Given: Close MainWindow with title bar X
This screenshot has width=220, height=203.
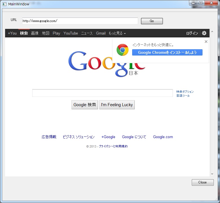Looking at the screenshot, I should click(211, 3).
